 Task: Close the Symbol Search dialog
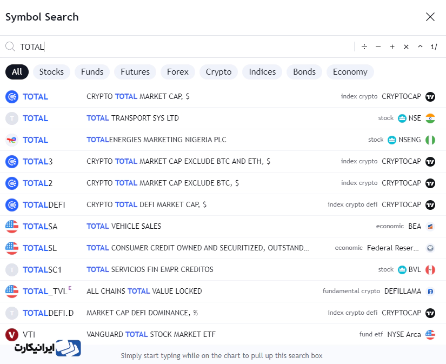tap(430, 17)
